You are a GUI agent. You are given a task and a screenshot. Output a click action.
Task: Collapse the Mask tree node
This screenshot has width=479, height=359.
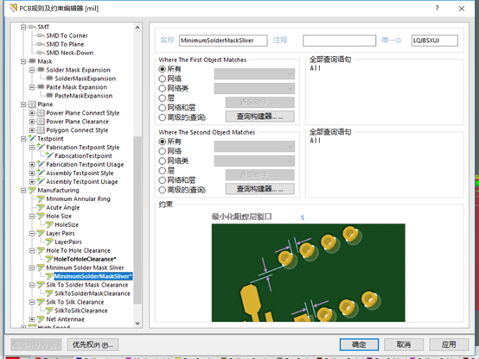tap(23, 61)
